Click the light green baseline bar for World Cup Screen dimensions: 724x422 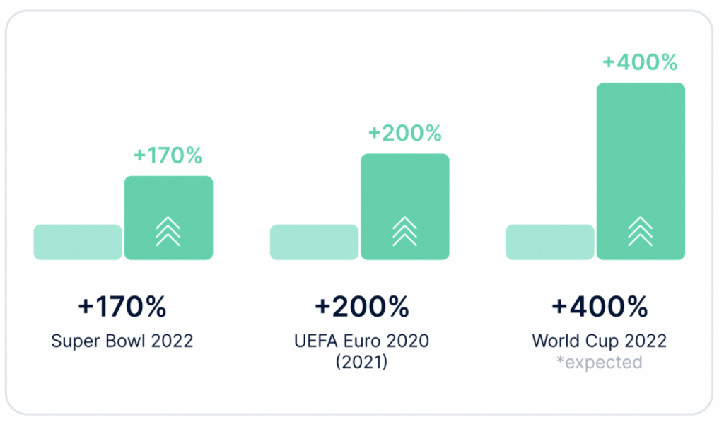[550, 242]
